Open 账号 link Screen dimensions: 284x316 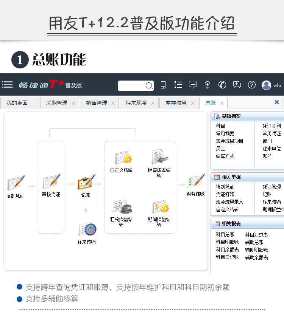coord(267,156)
